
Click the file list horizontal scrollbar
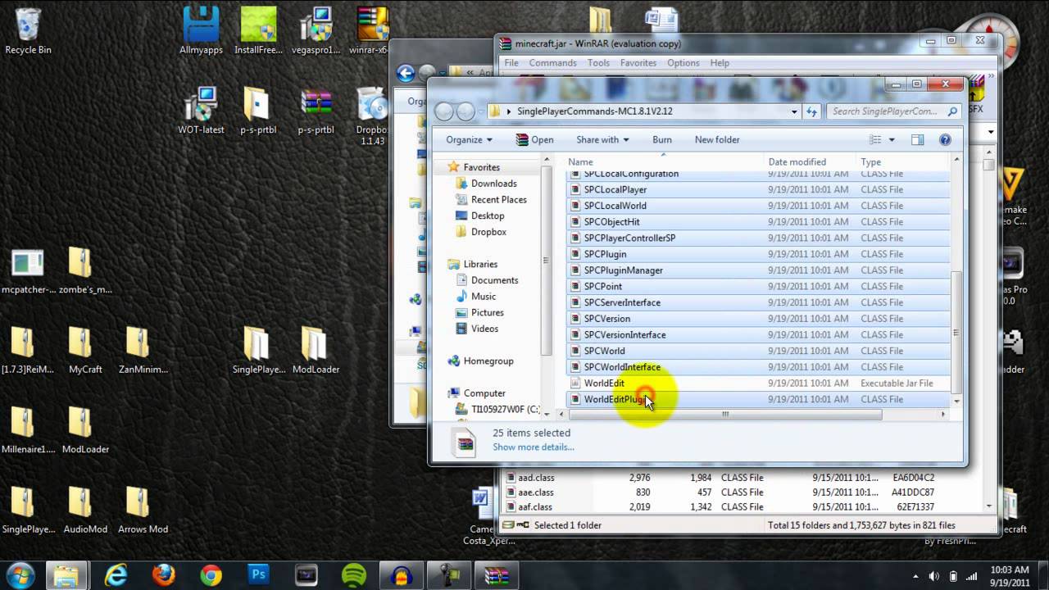click(x=724, y=415)
